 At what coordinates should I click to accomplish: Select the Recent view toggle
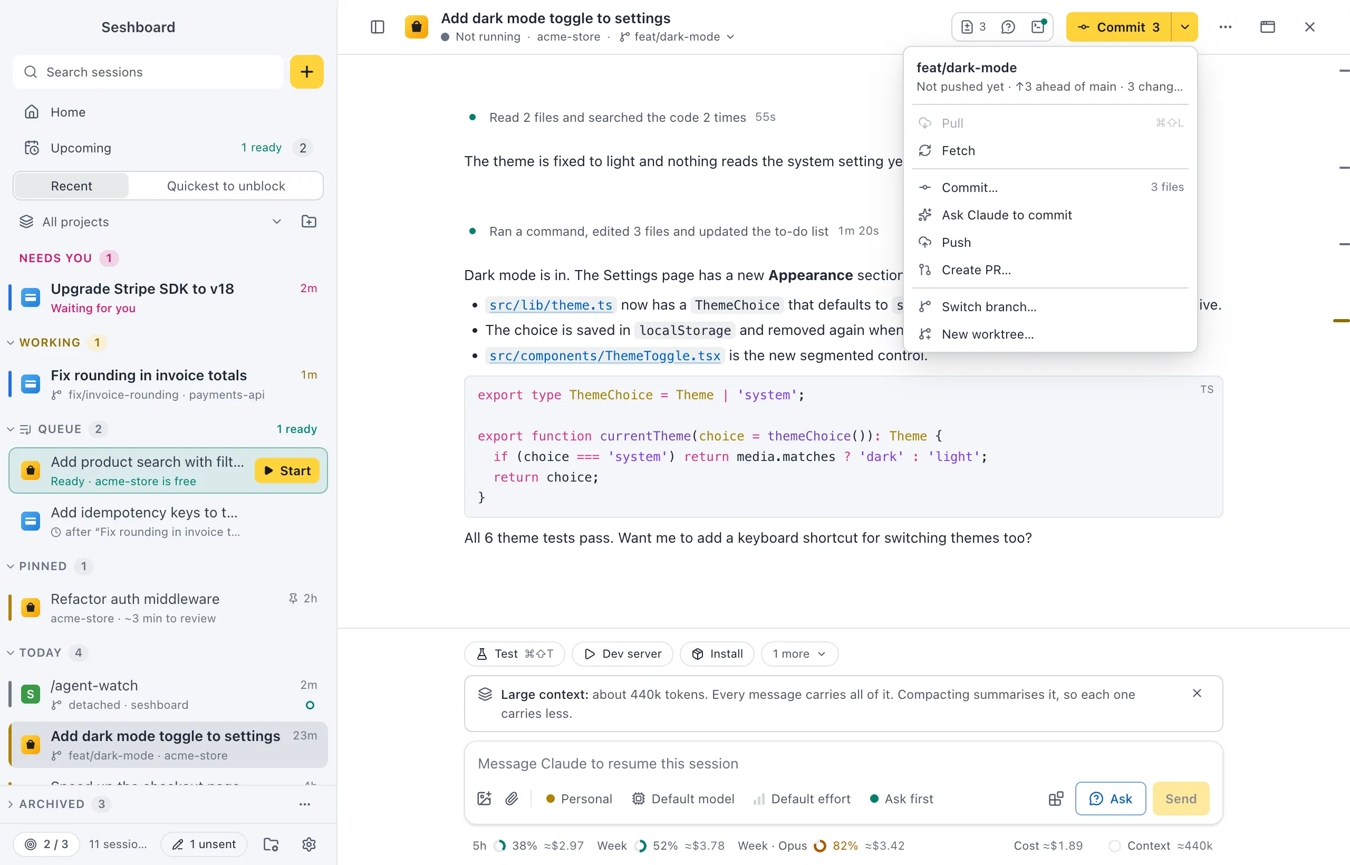coord(71,186)
